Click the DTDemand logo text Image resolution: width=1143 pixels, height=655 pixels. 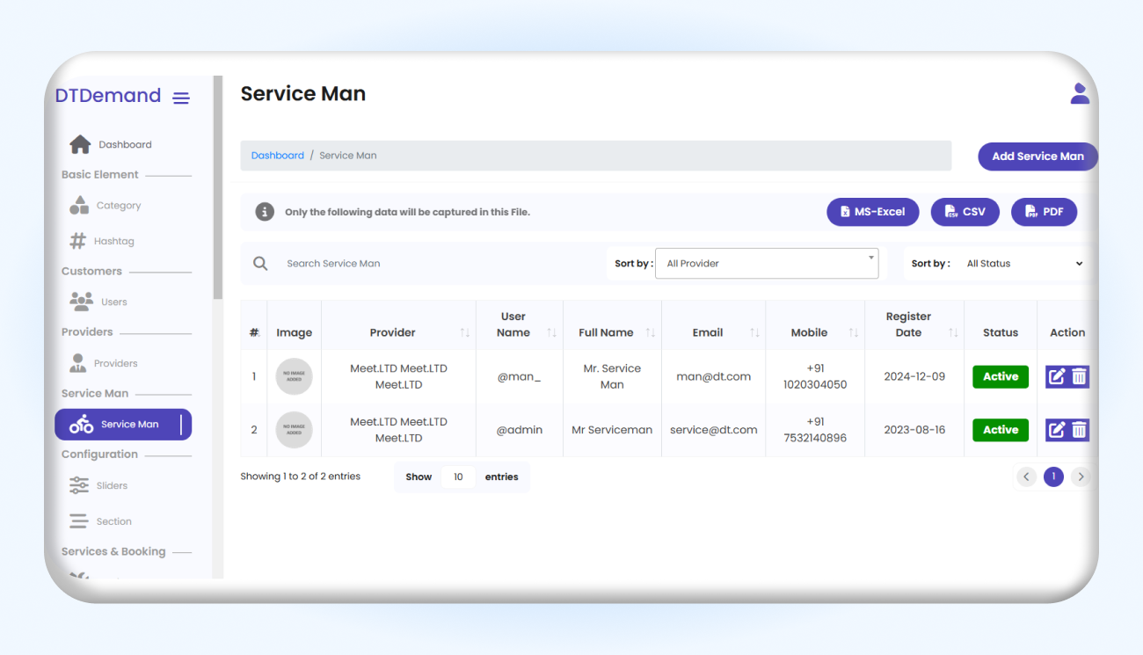click(x=108, y=96)
